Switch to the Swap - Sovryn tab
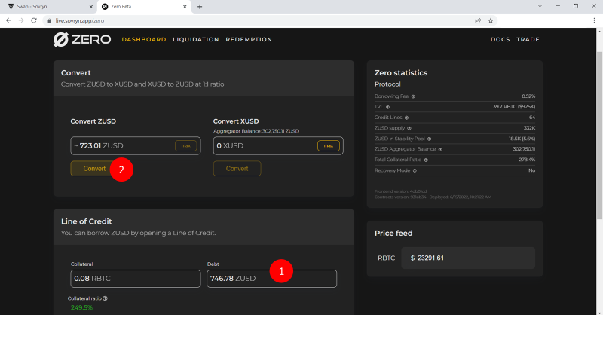Viewport: 603px width, 339px height. [x=49, y=7]
